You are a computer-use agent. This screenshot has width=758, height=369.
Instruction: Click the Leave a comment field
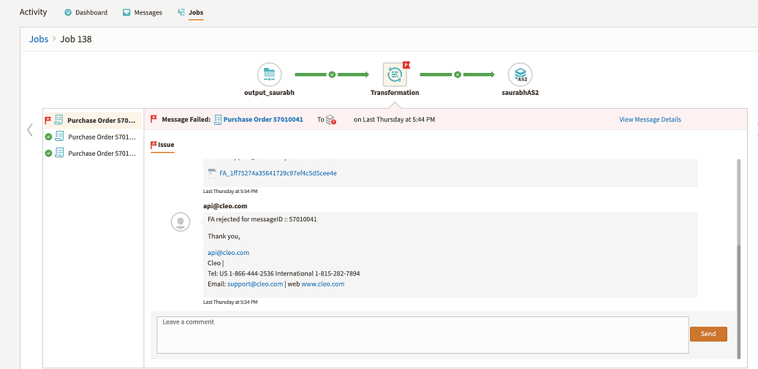click(422, 335)
